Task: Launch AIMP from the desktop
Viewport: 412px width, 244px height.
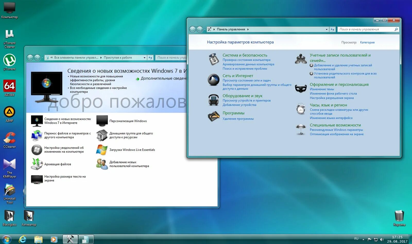Action: (x=10, y=114)
